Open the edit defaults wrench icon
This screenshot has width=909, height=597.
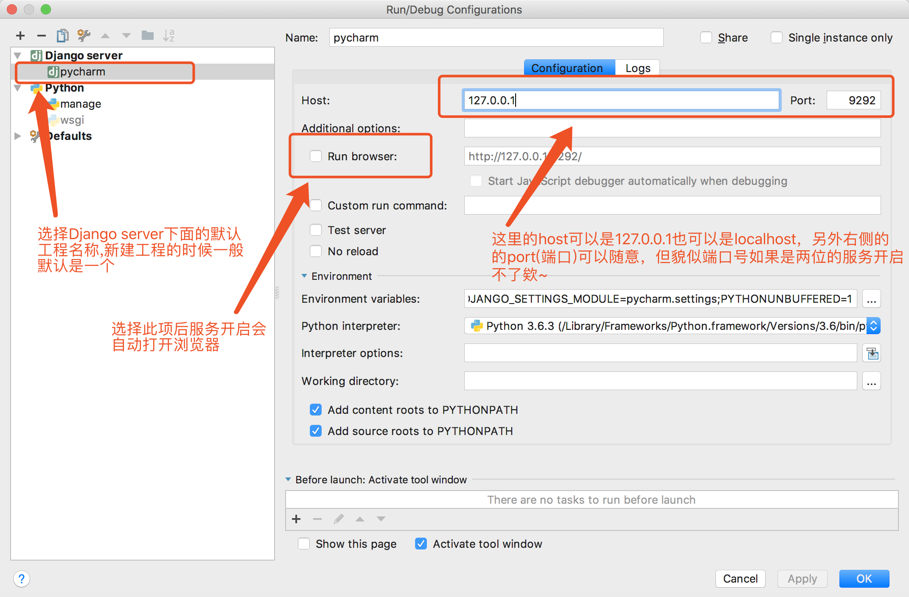tap(84, 36)
